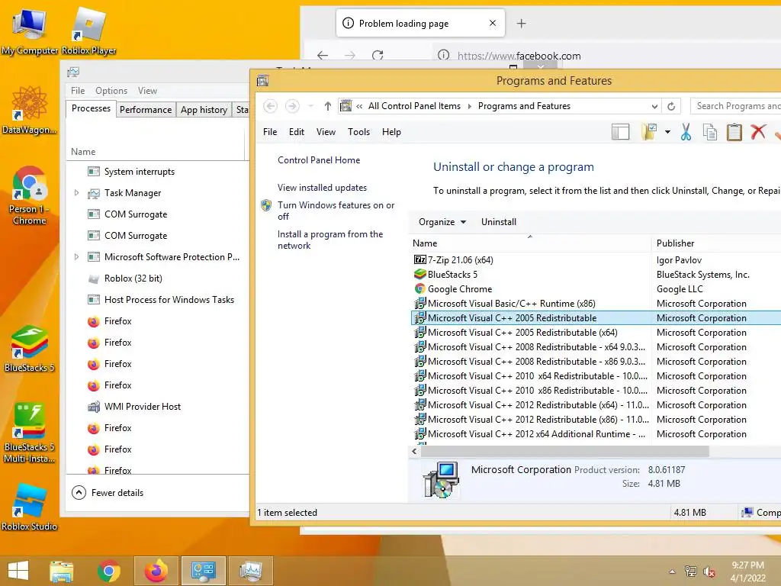The width and height of the screenshot is (781, 586).
Task: Select BlueStacks 5 in programs list
Action: point(452,275)
